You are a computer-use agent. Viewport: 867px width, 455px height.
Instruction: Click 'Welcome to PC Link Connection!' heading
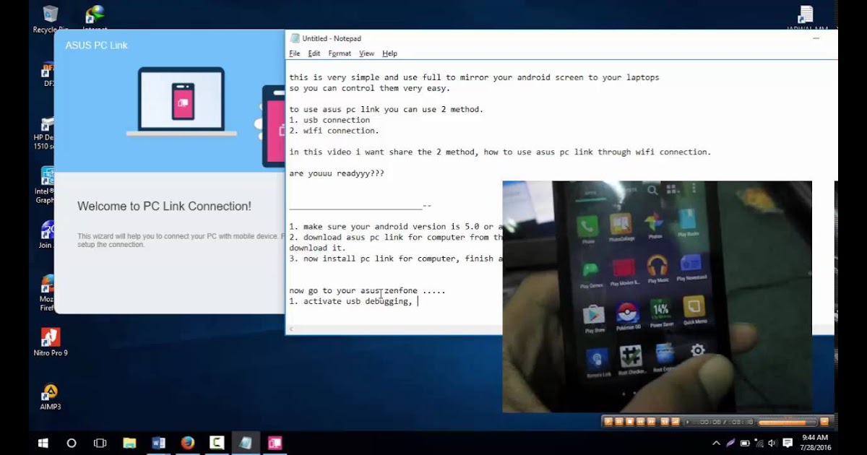164,206
